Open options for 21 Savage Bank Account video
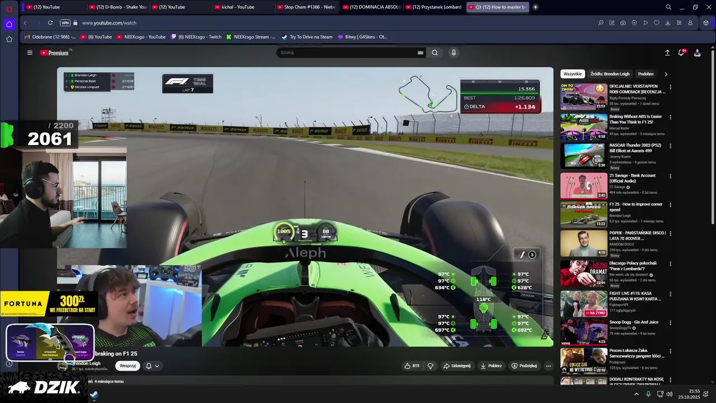Image resolution: width=716 pixels, height=403 pixels. 670,176
